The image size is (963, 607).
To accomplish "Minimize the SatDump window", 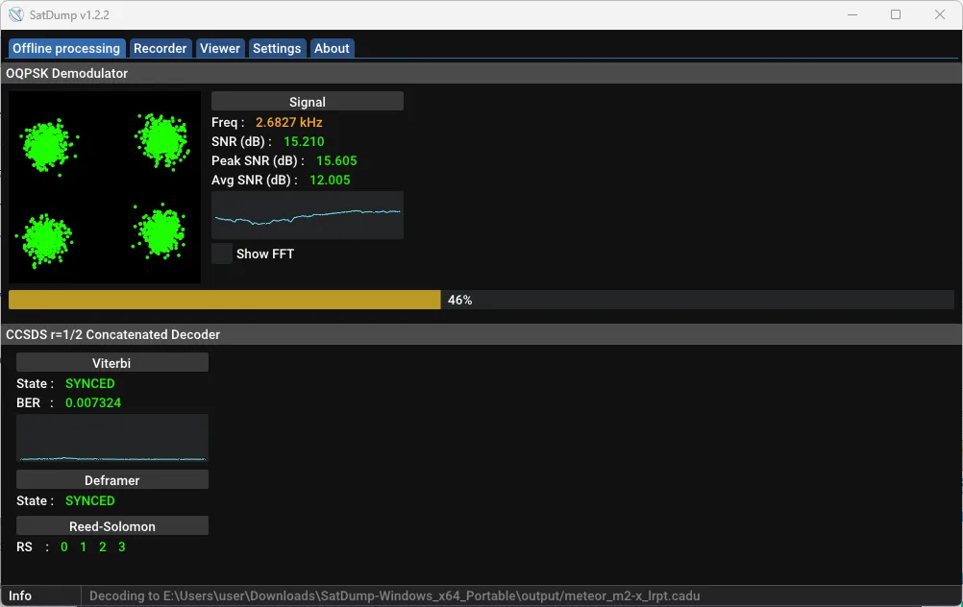I will click(852, 14).
